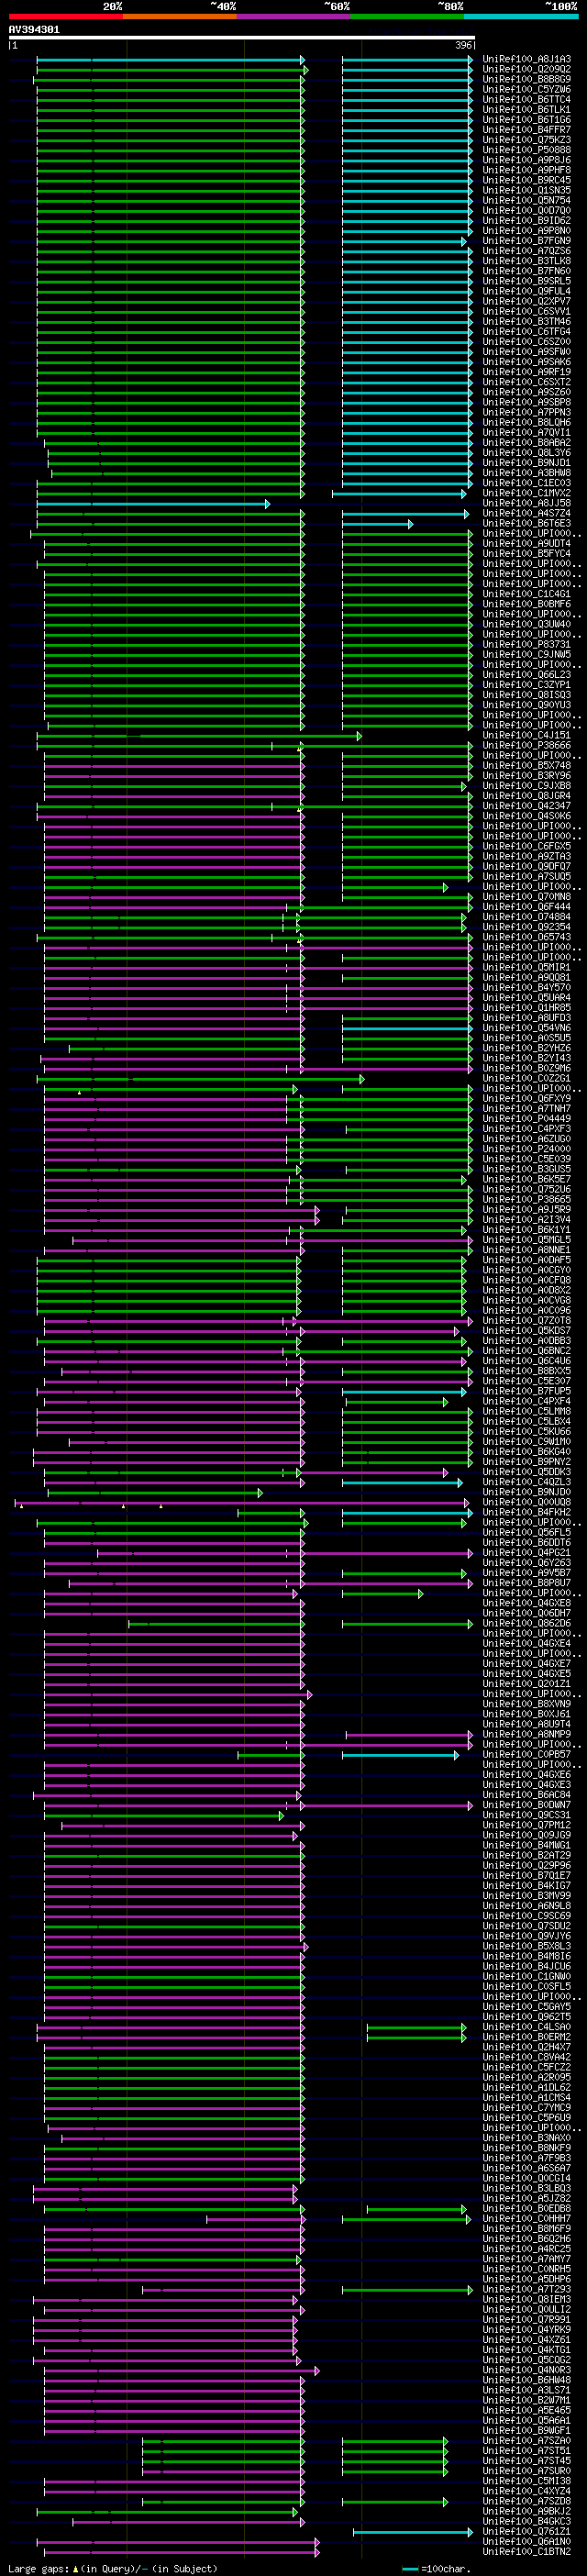Viewport: 587px width, 2576px height.
Task: Click the UniRef100_C4J151 label
Action: 527,735
